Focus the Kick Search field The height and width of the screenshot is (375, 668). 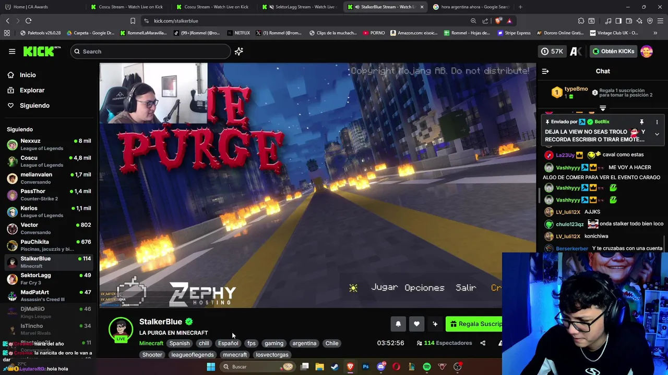(x=150, y=51)
